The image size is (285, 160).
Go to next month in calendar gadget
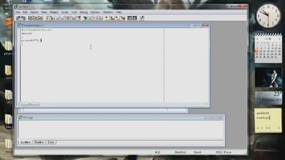(x=280, y=39)
